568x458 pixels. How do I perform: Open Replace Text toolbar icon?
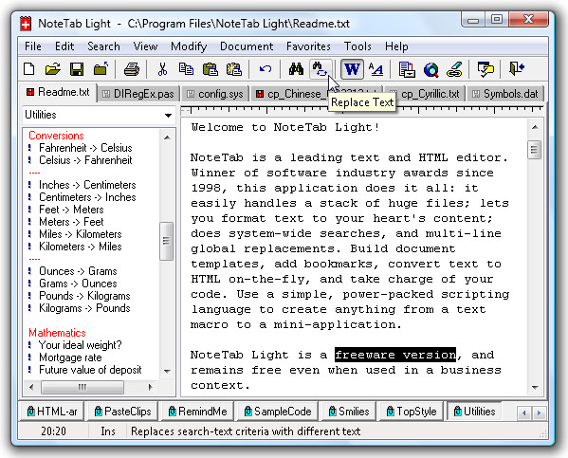click(321, 68)
